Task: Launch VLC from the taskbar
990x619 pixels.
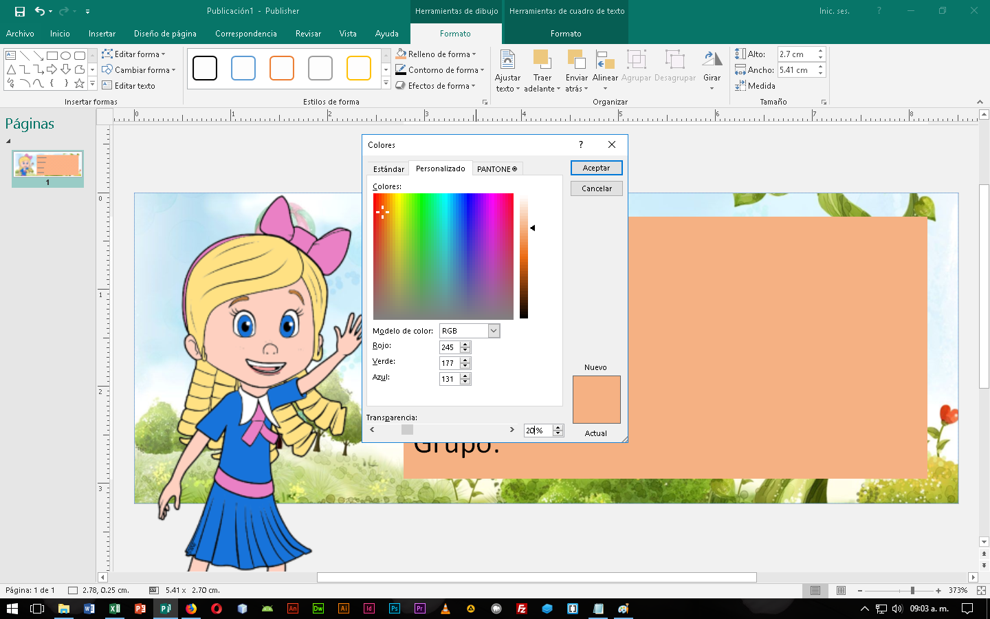Action: point(445,609)
